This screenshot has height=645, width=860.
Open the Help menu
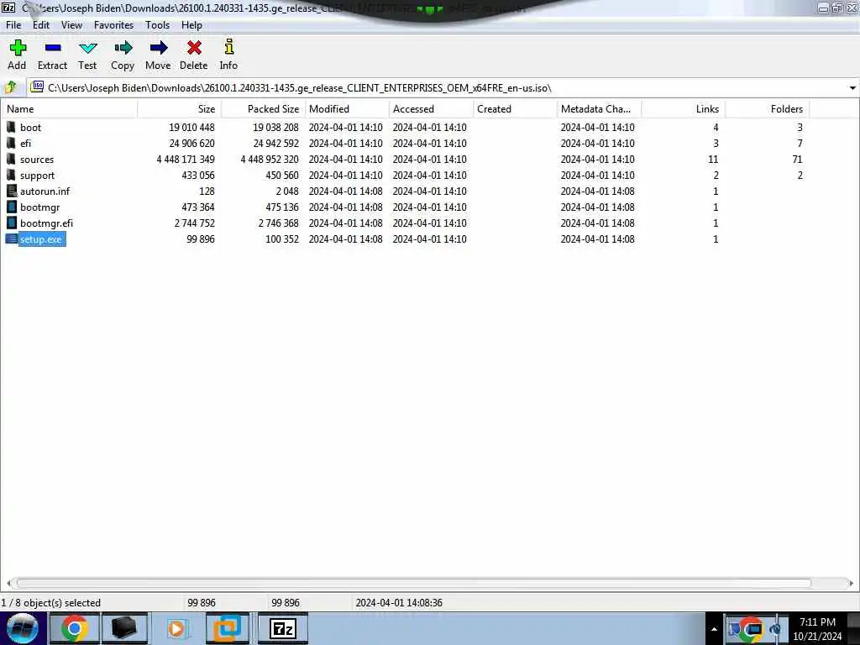point(192,25)
